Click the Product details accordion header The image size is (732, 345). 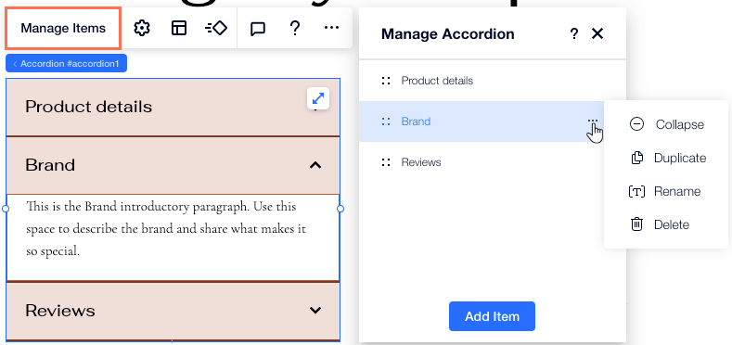click(173, 107)
